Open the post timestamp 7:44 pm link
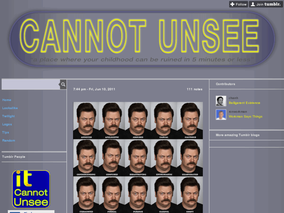The image size is (284, 213). (x=94, y=89)
